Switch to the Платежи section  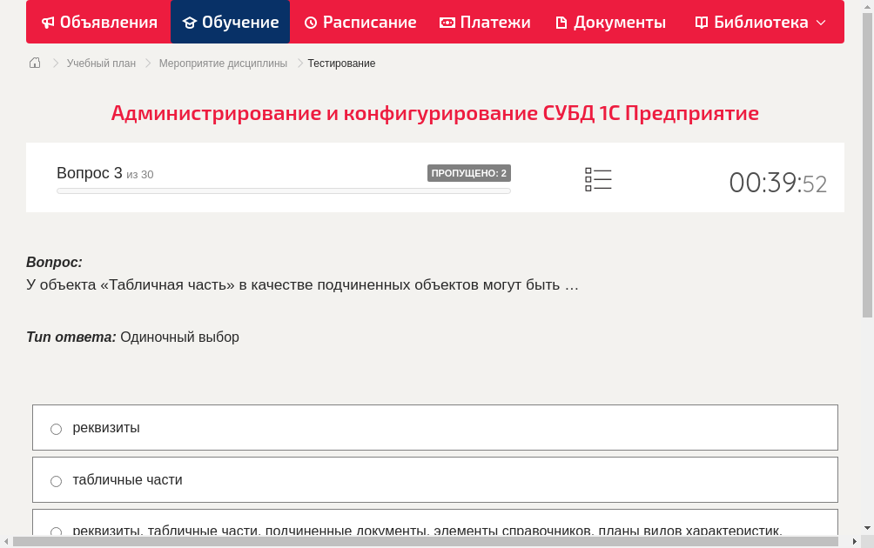coord(485,22)
